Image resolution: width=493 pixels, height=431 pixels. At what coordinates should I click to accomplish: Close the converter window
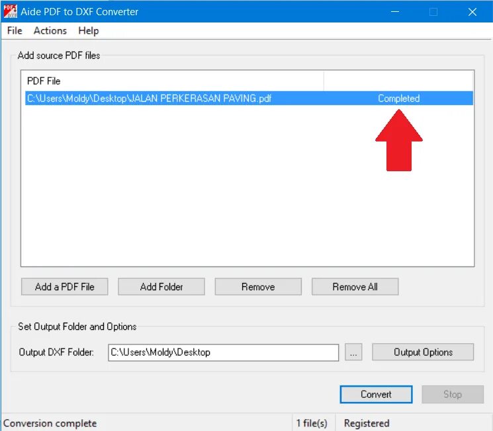472,12
